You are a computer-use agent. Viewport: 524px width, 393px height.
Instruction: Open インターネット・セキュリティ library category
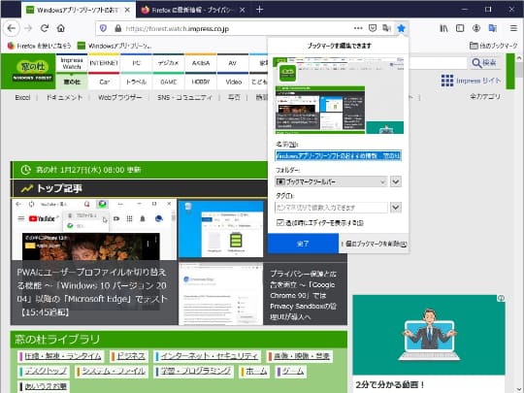tap(207, 356)
